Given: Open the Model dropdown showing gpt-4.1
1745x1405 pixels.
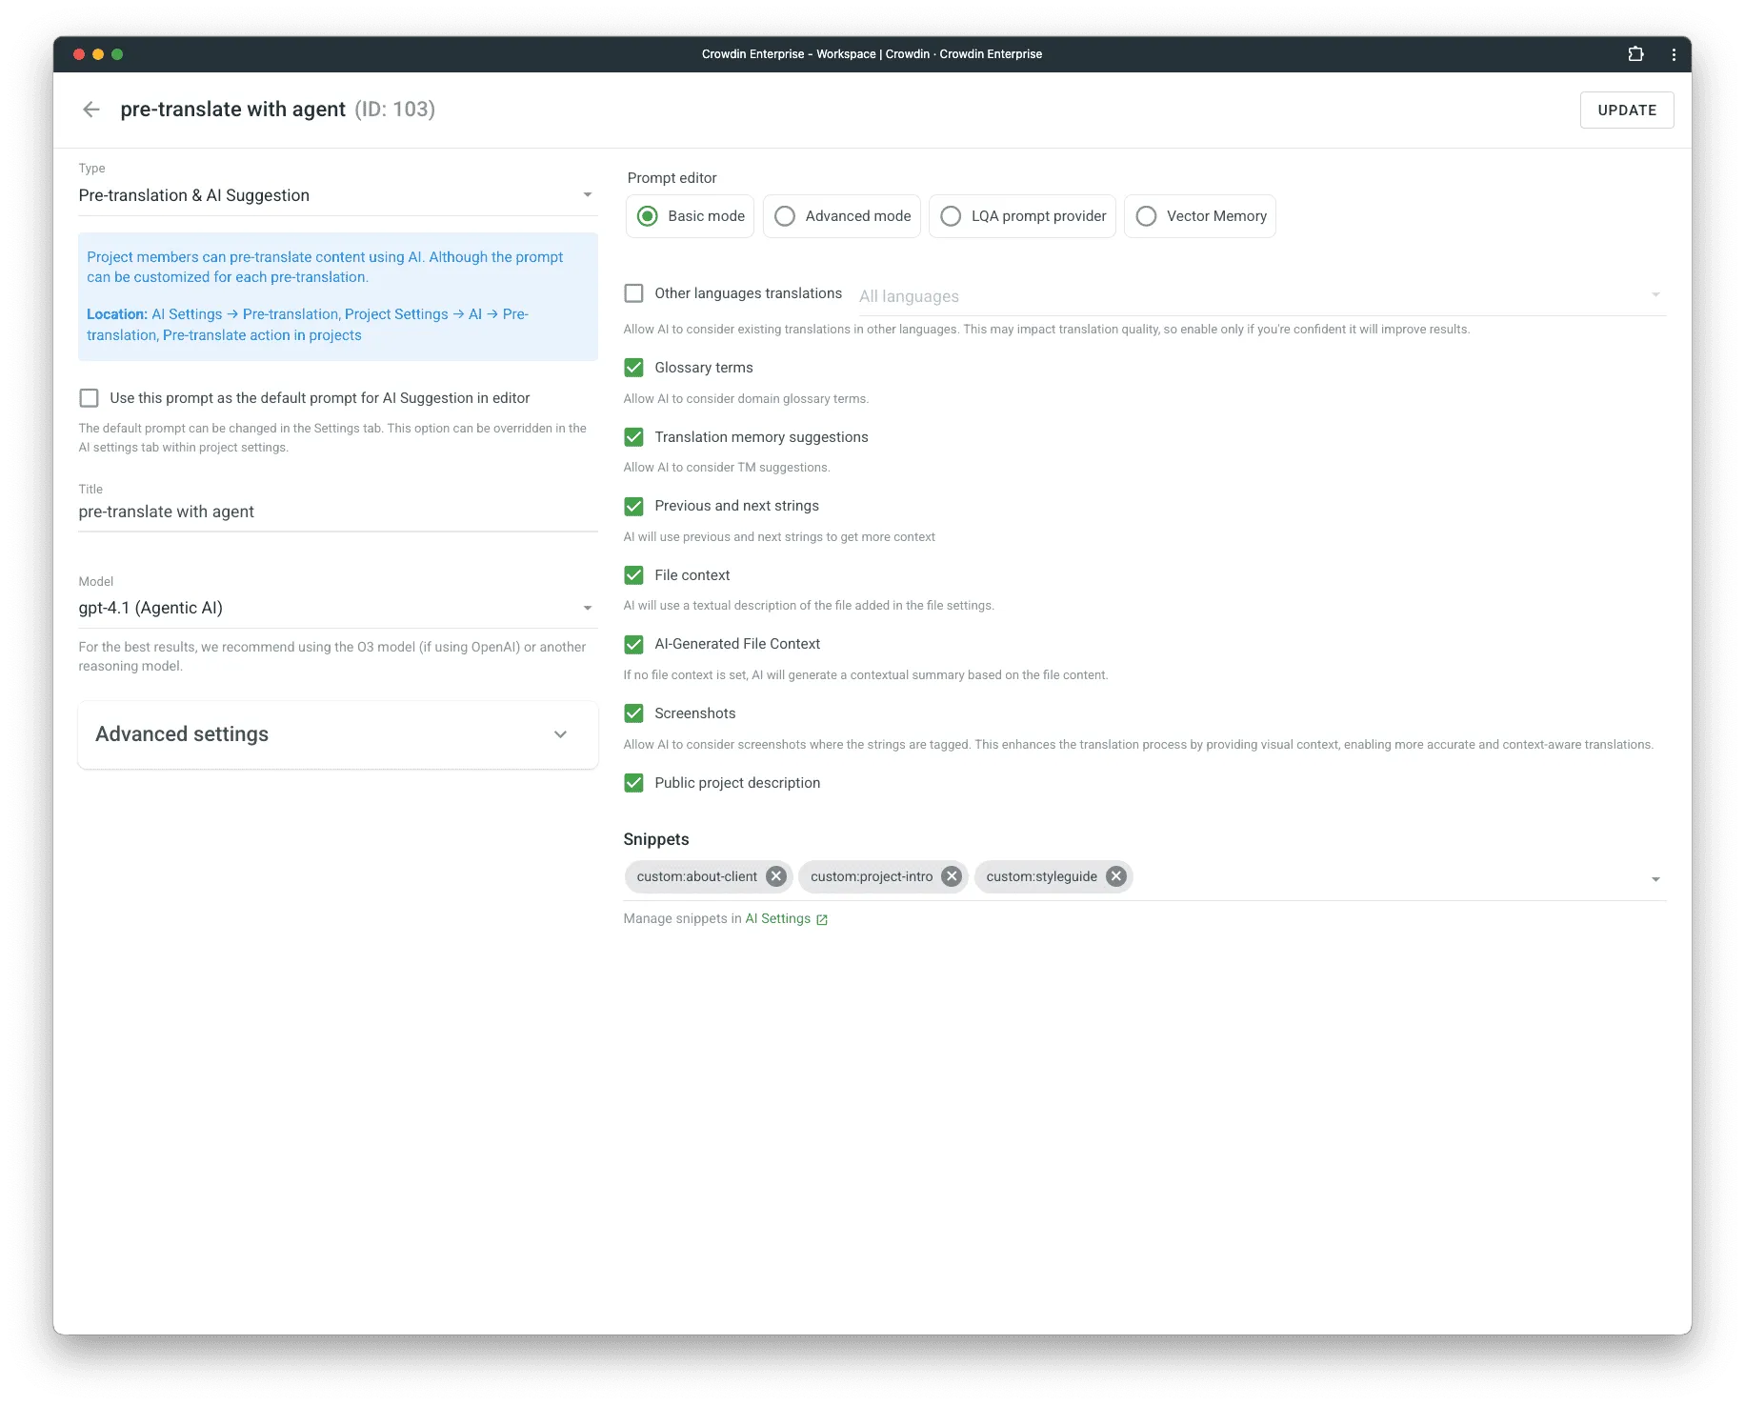Looking at the screenshot, I should click(x=588, y=607).
